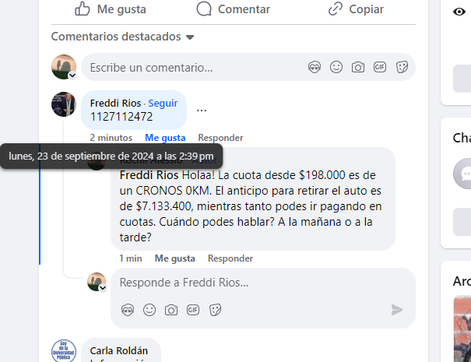471x362 pixels.
Task: Attach a photo using top camera icon
Action: coord(358,67)
